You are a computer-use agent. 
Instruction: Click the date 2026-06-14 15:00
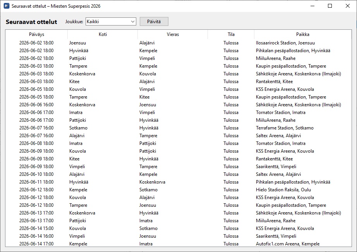(36, 228)
